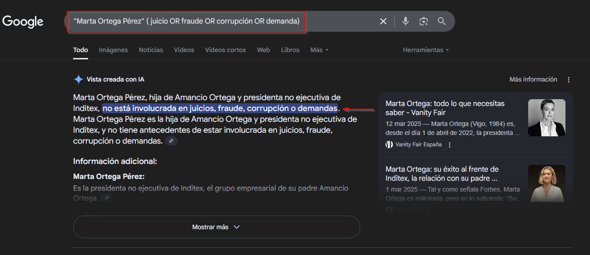
Task: Open source link chip after 'Ortega.' paragraph
Action: 107,198
